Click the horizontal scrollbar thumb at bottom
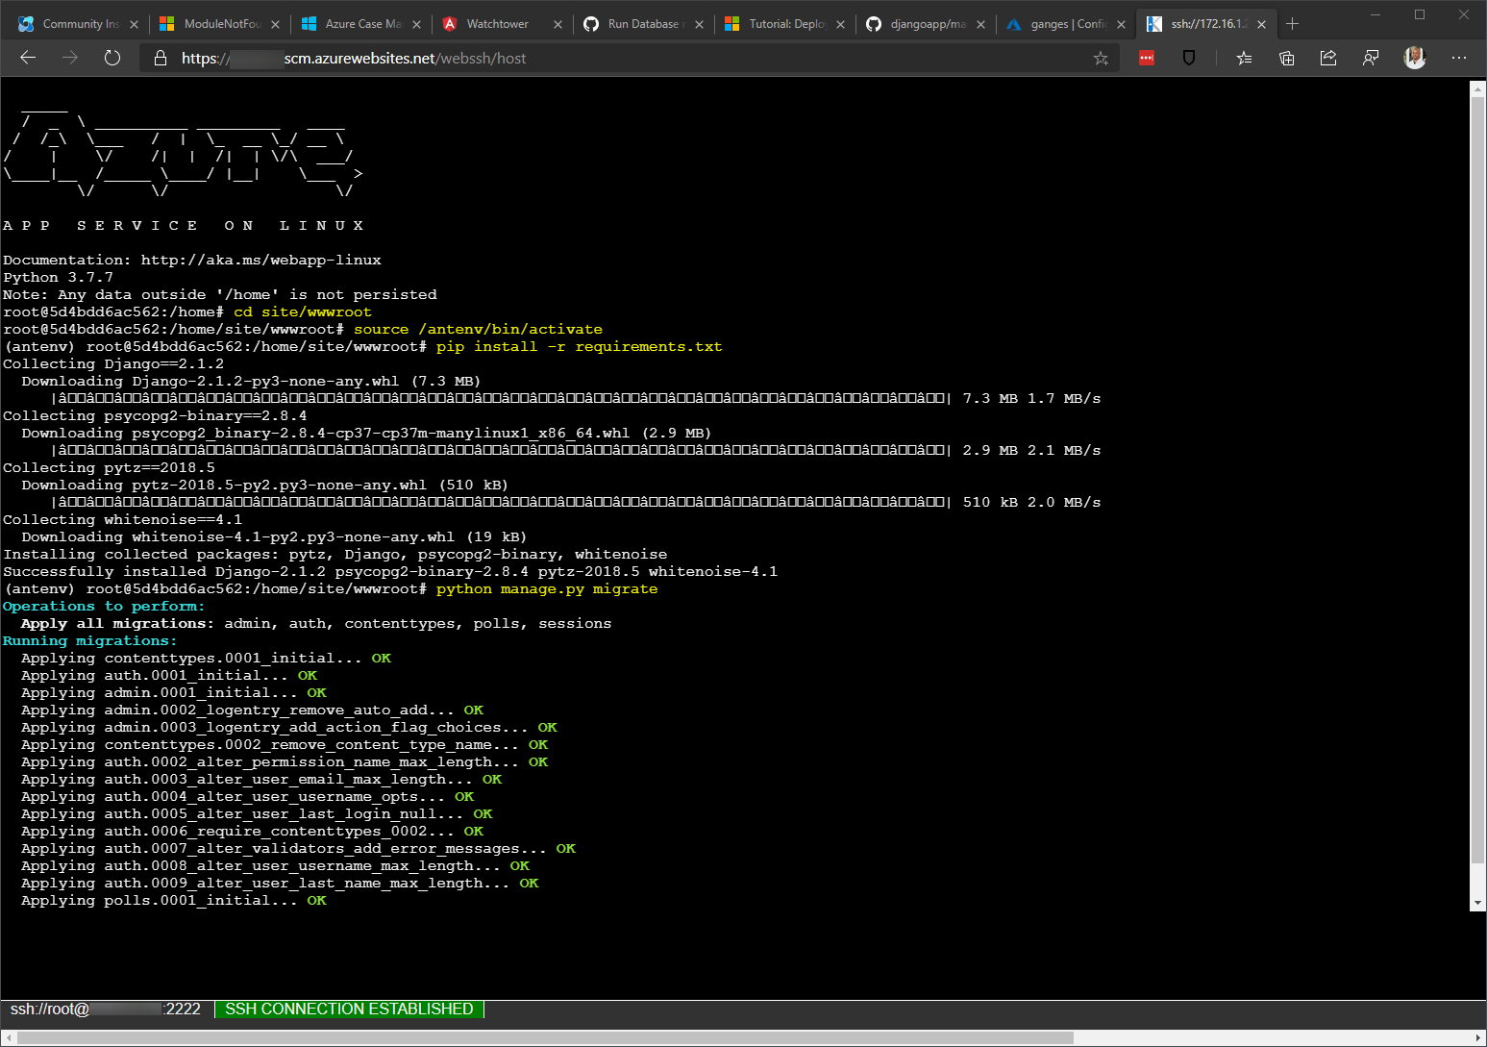The image size is (1487, 1047). pyautogui.click(x=545, y=1038)
